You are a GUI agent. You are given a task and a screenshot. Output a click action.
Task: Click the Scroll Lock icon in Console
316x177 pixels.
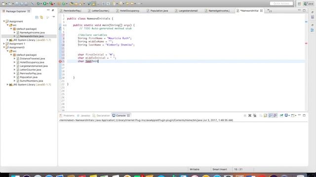(x=266, y=116)
